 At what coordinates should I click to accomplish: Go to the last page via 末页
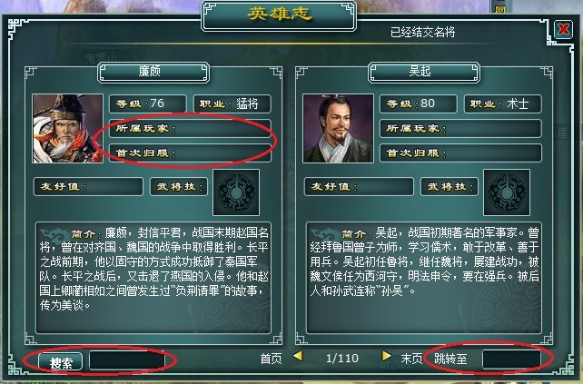[411, 359]
